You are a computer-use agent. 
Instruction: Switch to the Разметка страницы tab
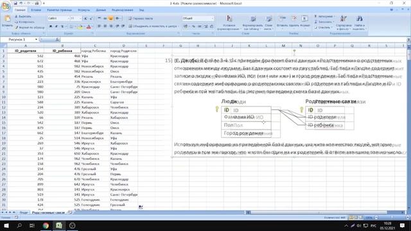pyautogui.click(x=60, y=10)
